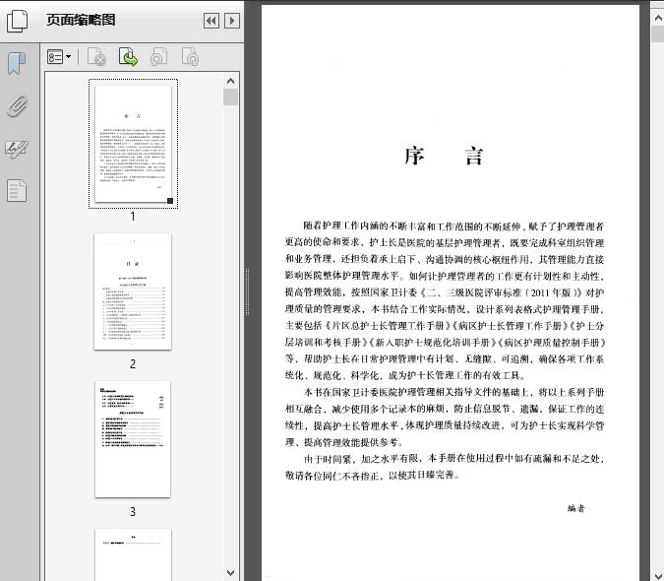This screenshot has width=664, height=581.
Task: Click page number label 2
Action: tap(133, 364)
